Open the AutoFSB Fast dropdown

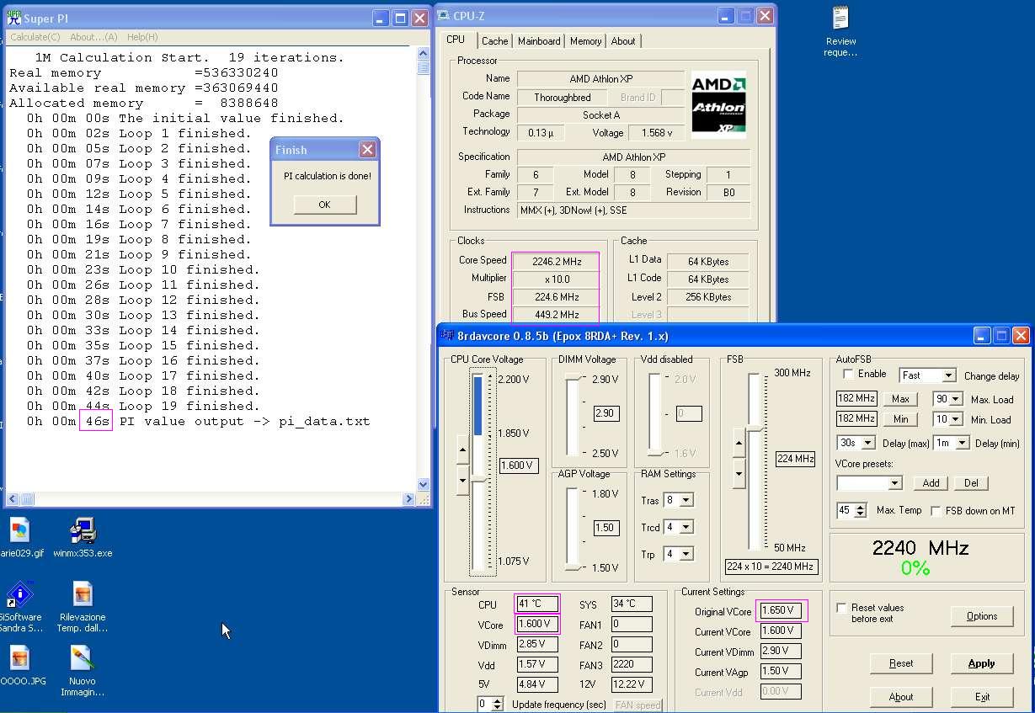(948, 375)
